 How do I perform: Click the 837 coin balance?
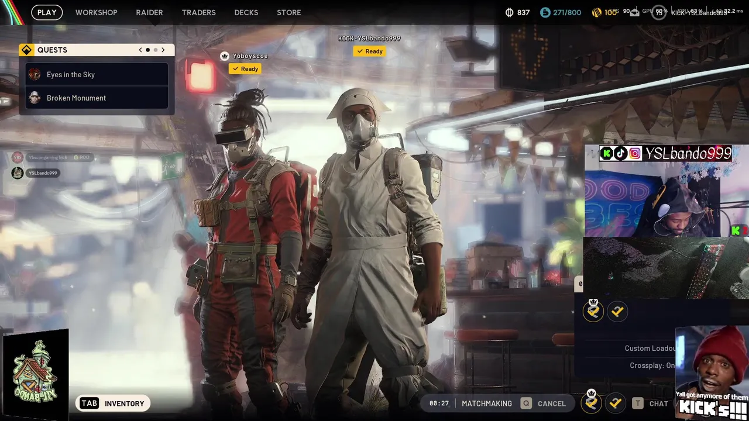coord(523,12)
